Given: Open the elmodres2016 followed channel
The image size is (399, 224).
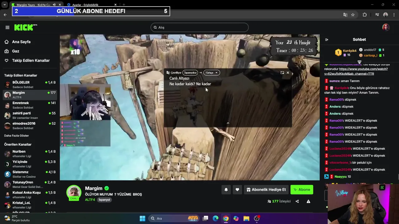Looking at the screenshot, I should pos(30,126).
